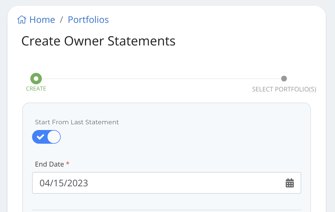Navigate to Home via breadcrumb
This screenshot has height=212, width=335.
[x=42, y=20]
